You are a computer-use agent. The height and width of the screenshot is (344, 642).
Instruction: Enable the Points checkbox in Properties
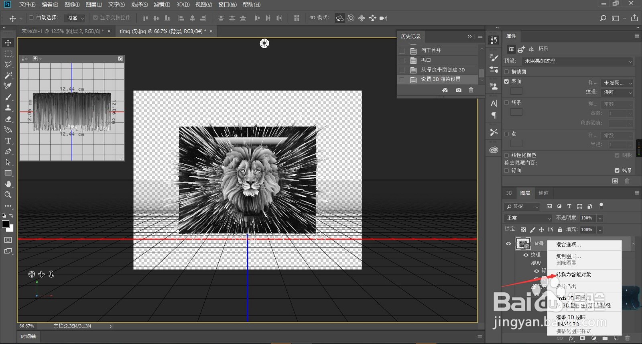pyautogui.click(x=506, y=134)
